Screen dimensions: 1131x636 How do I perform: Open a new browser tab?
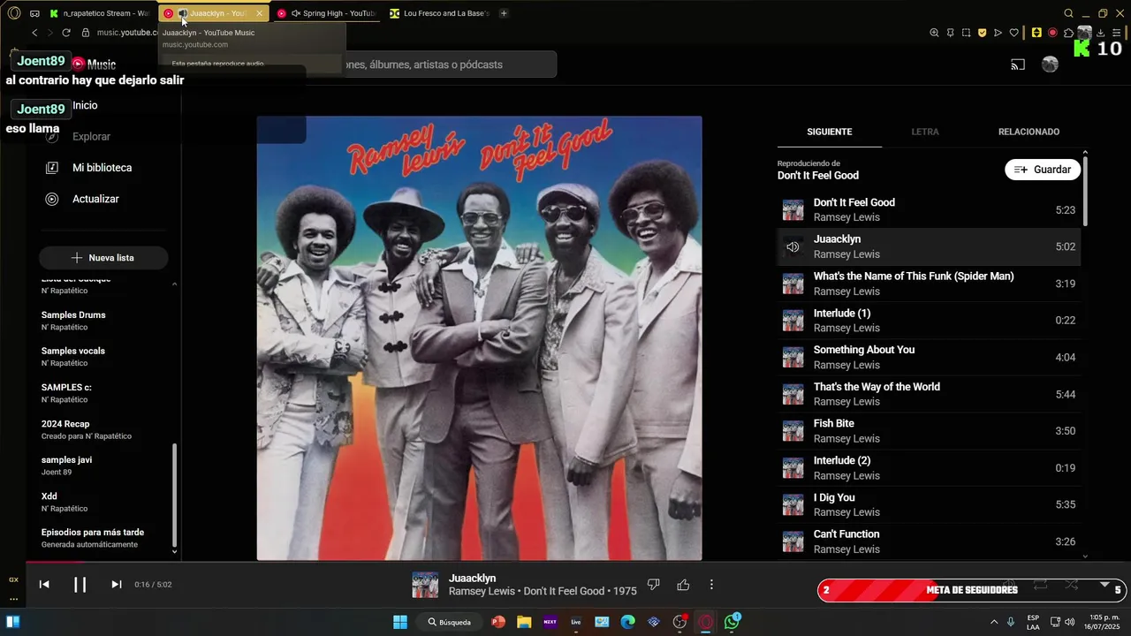point(504,13)
